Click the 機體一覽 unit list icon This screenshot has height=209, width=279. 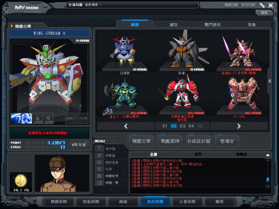[x=99, y=183]
